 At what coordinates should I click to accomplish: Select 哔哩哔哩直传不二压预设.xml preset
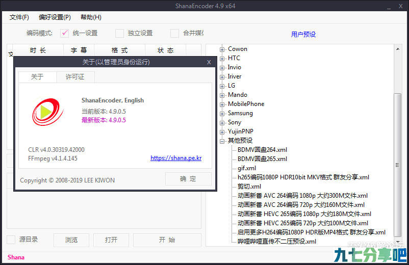pyautogui.click(x=277, y=242)
